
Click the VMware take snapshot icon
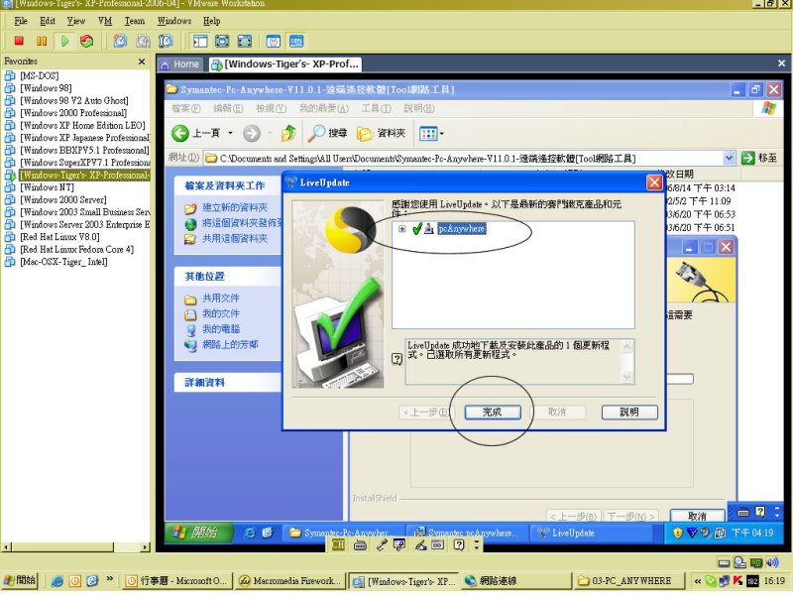120,41
